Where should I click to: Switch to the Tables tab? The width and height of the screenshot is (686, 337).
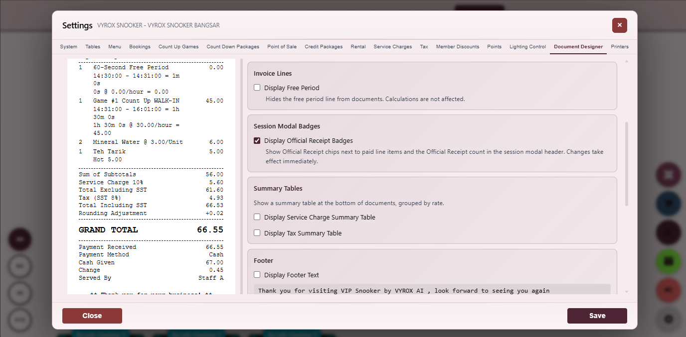click(93, 47)
